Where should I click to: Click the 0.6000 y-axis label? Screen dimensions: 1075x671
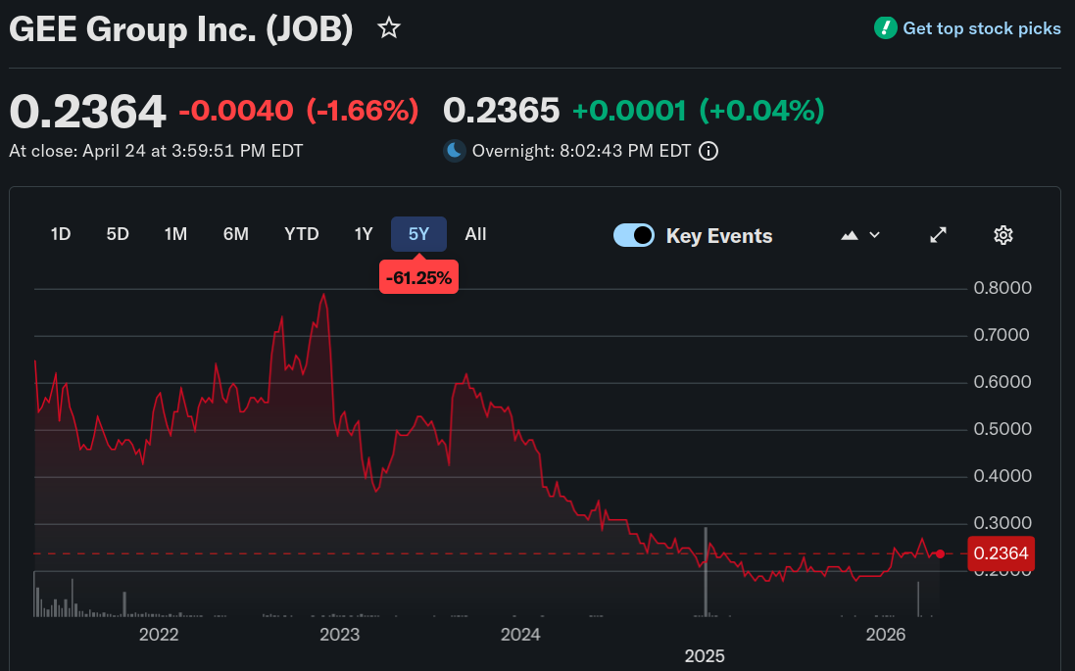coord(1002,382)
